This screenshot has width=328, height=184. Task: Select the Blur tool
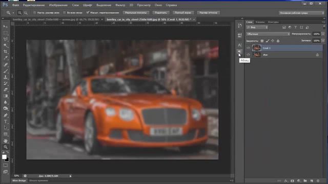pos(6,102)
